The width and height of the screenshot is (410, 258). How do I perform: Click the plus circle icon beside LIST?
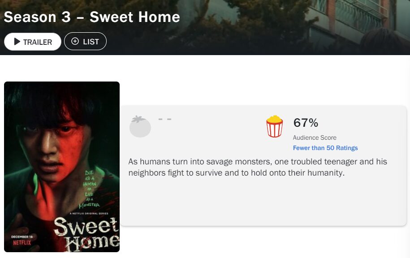[75, 42]
